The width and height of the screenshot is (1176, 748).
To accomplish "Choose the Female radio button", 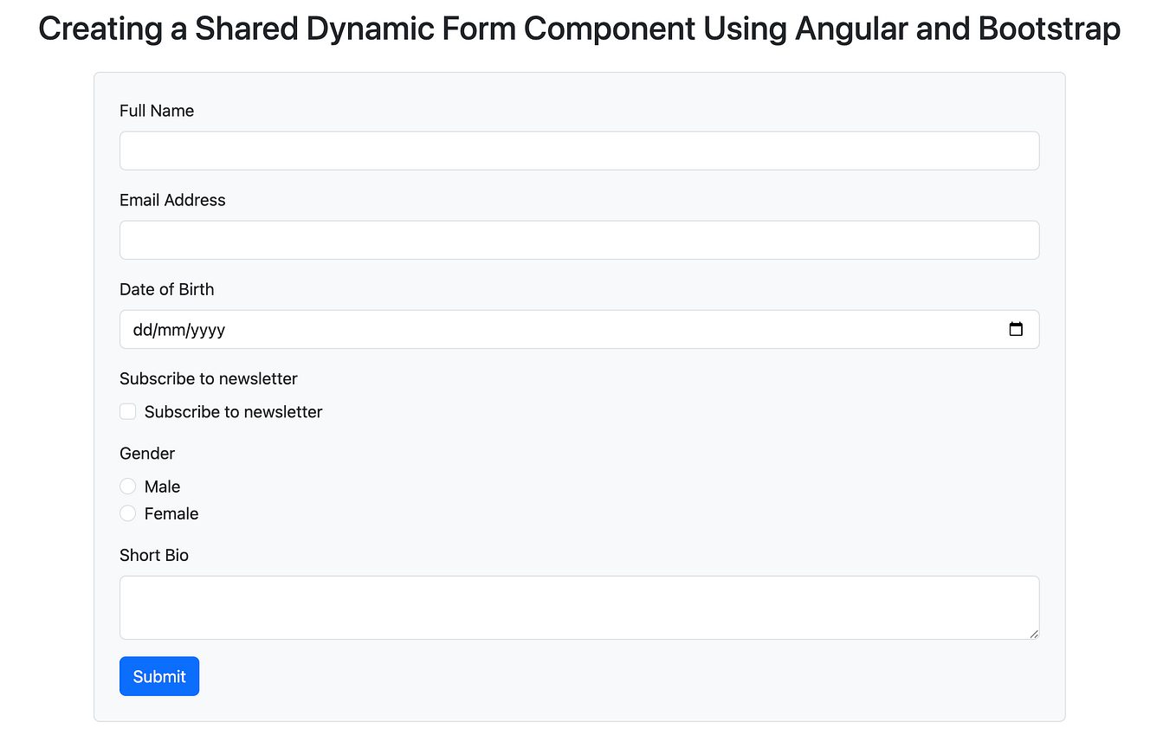I will click(x=128, y=513).
